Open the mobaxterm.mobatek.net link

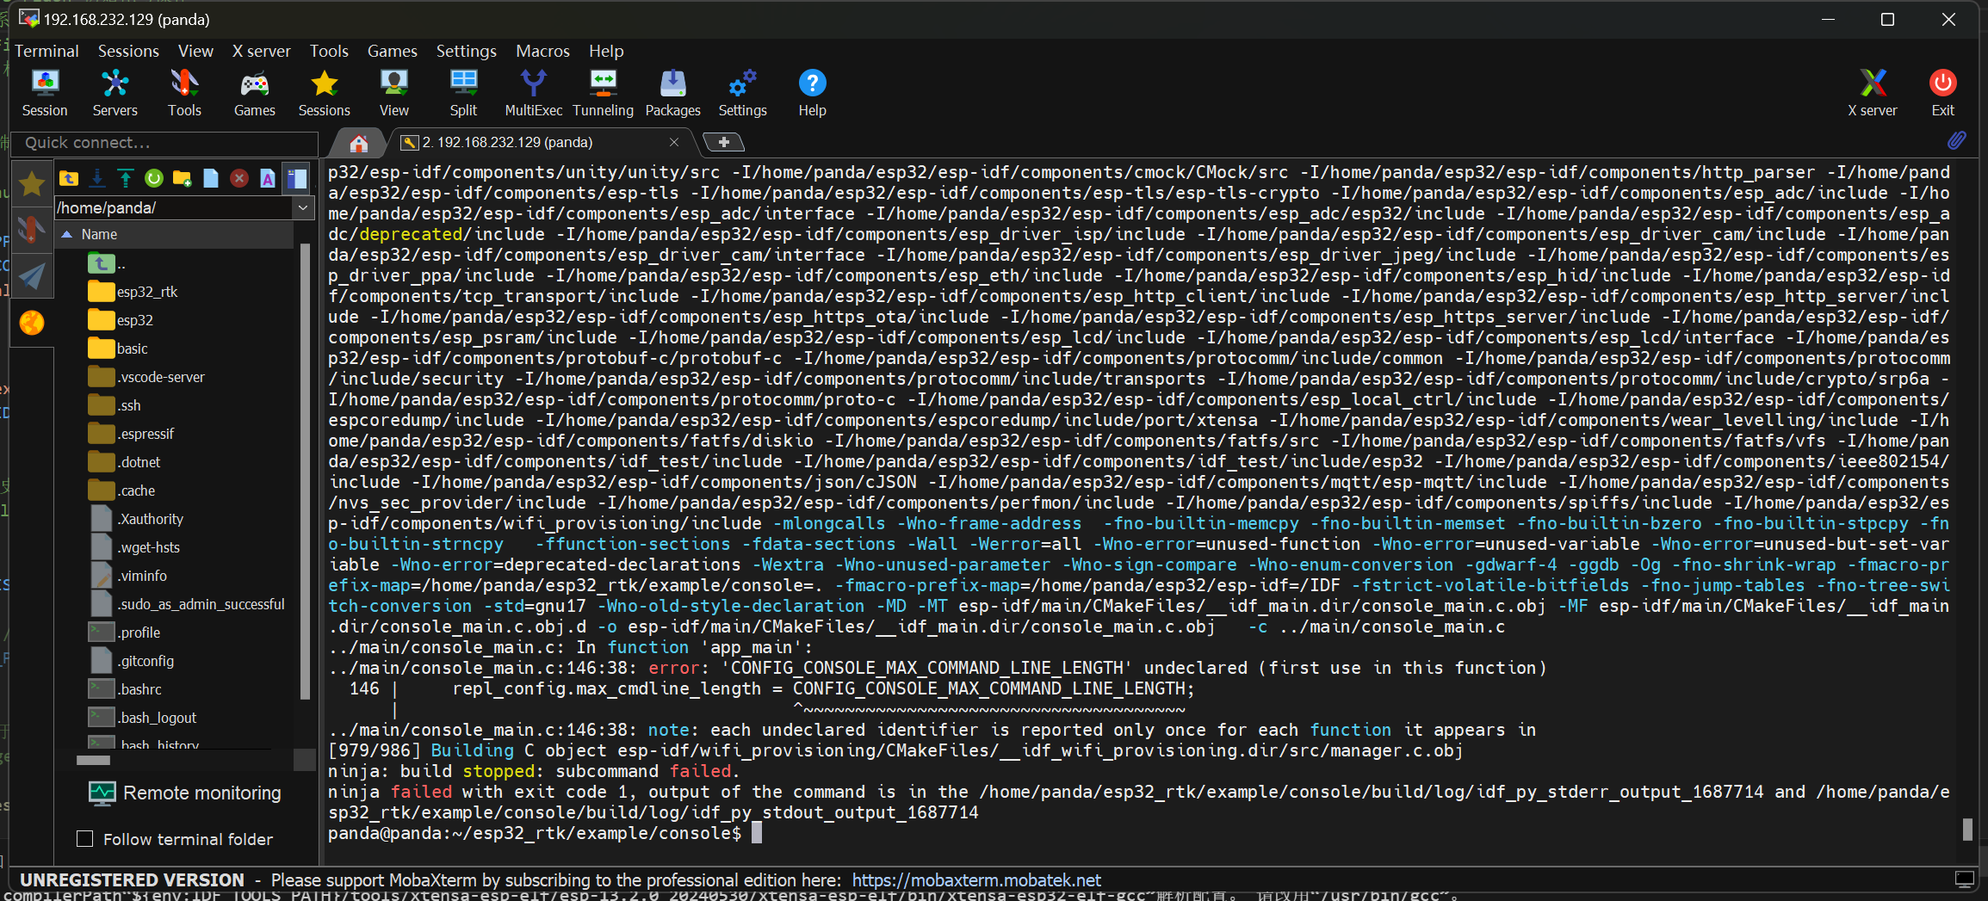[x=976, y=879]
